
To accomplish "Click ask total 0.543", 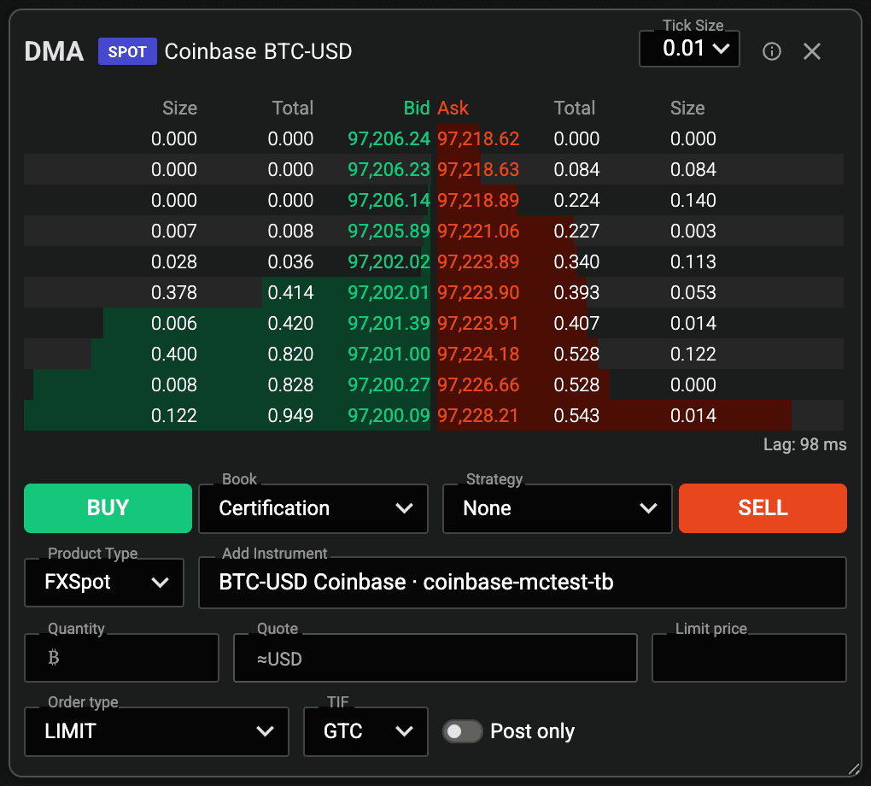I will 576,416.
